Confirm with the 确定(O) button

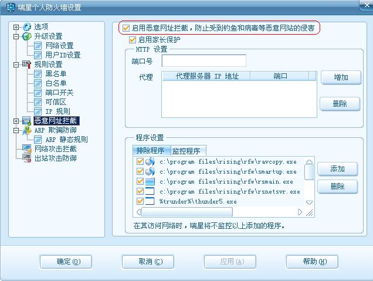pos(66,262)
